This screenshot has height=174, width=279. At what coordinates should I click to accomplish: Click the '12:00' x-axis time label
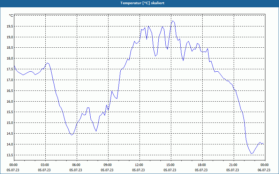click(140, 165)
